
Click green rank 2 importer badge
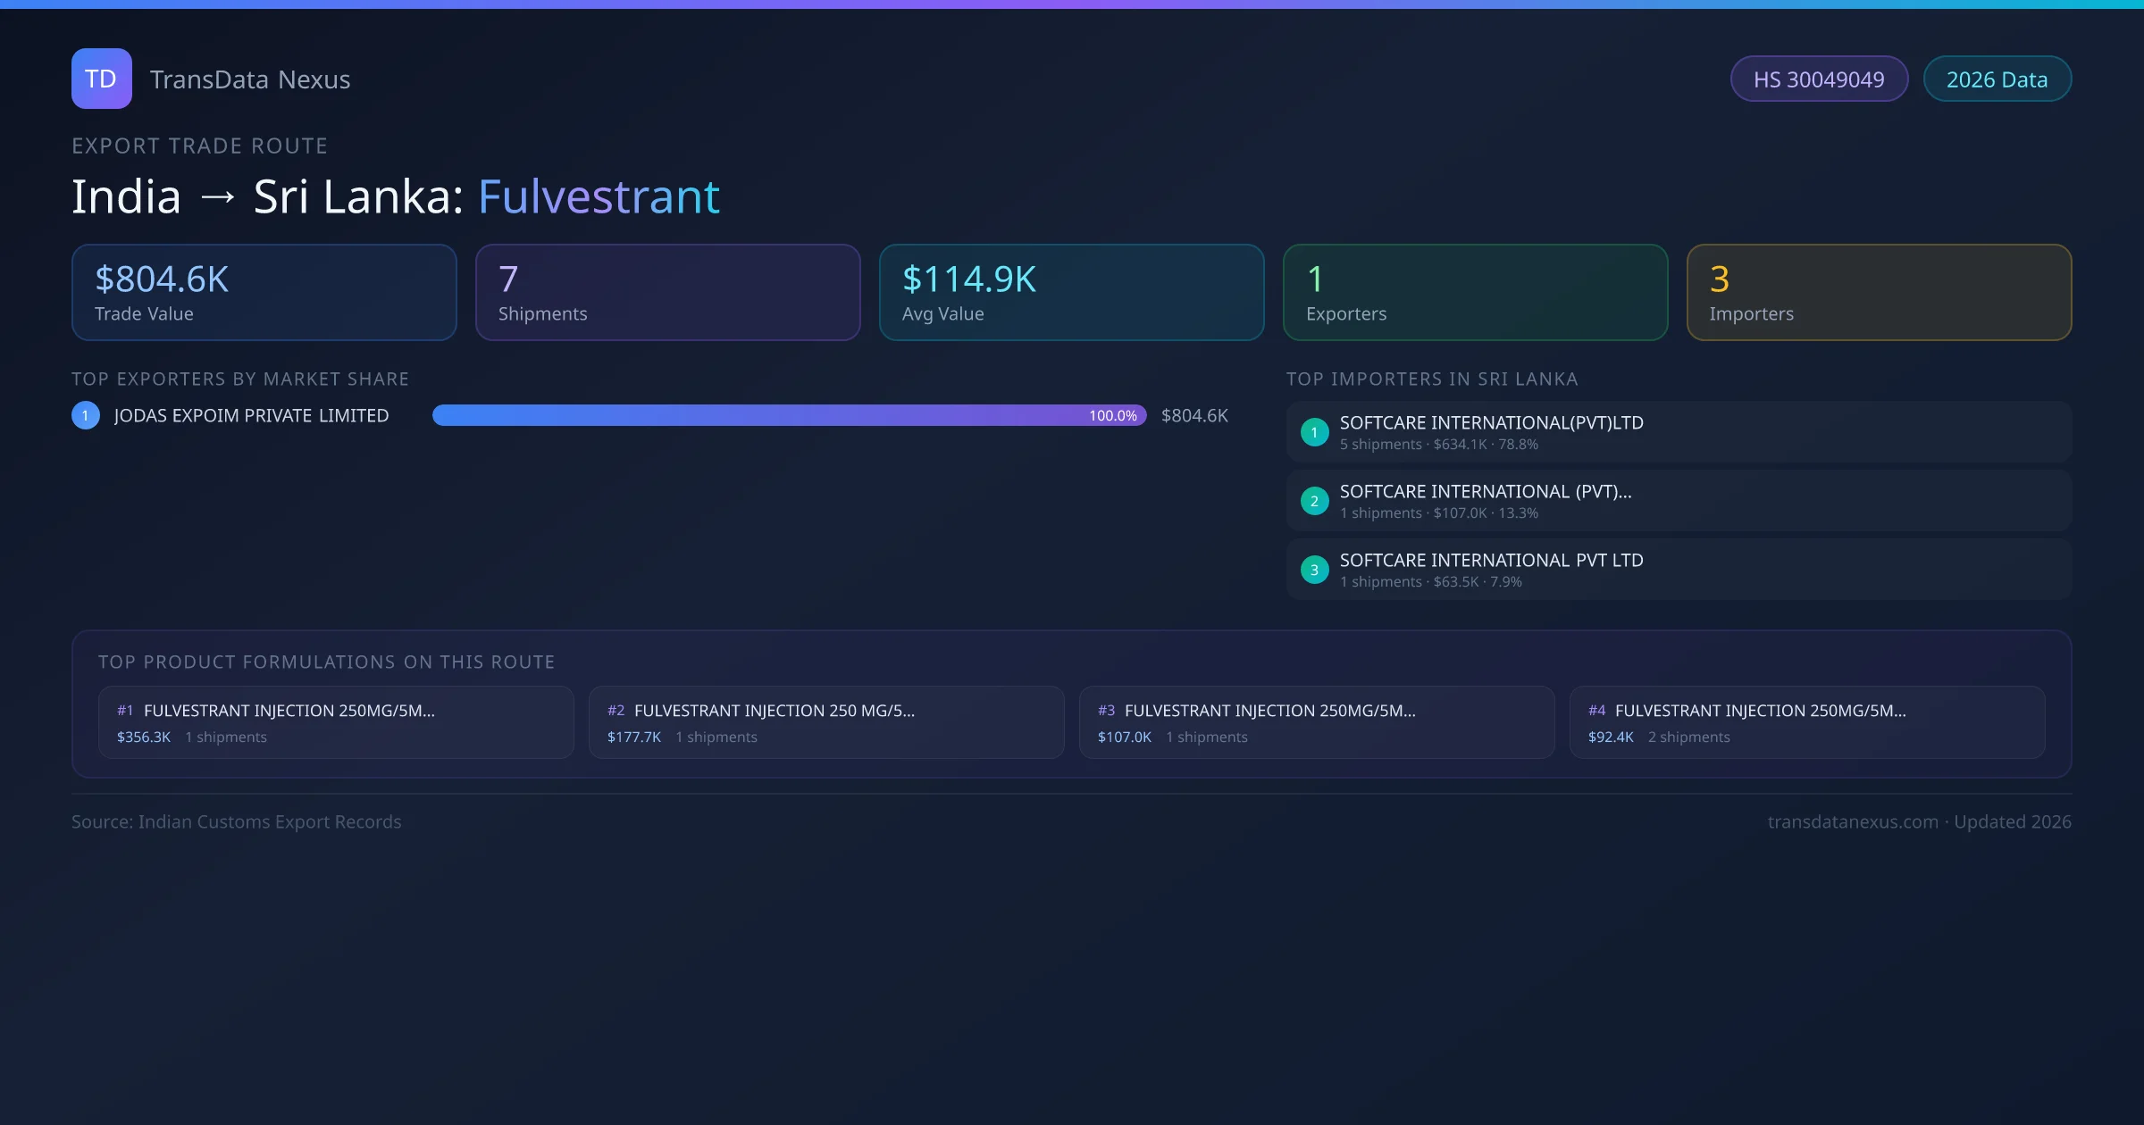(x=1314, y=501)
